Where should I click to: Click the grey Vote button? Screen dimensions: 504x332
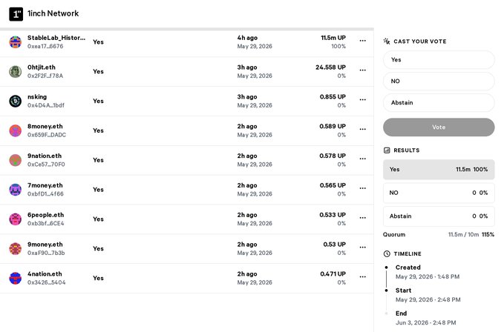coord(439,127)
